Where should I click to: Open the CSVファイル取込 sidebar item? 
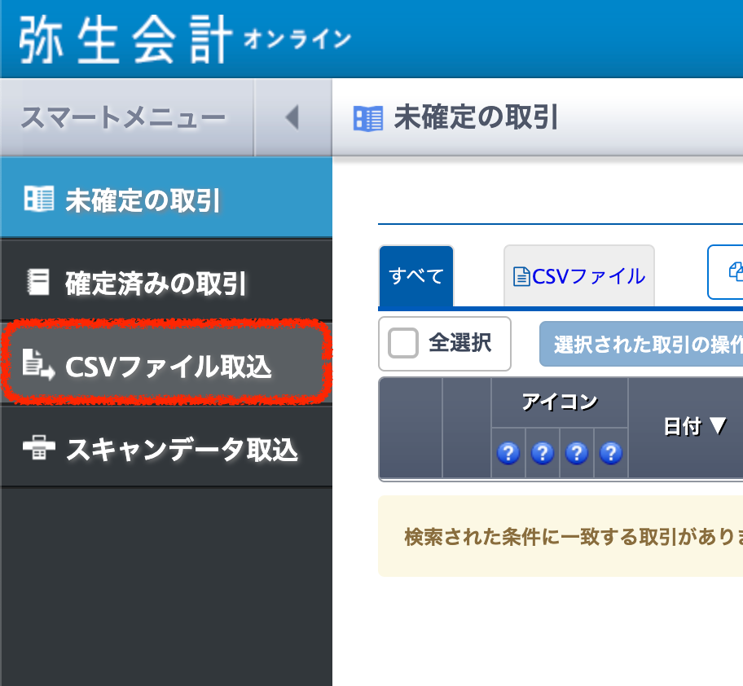[x=167, y=366]
